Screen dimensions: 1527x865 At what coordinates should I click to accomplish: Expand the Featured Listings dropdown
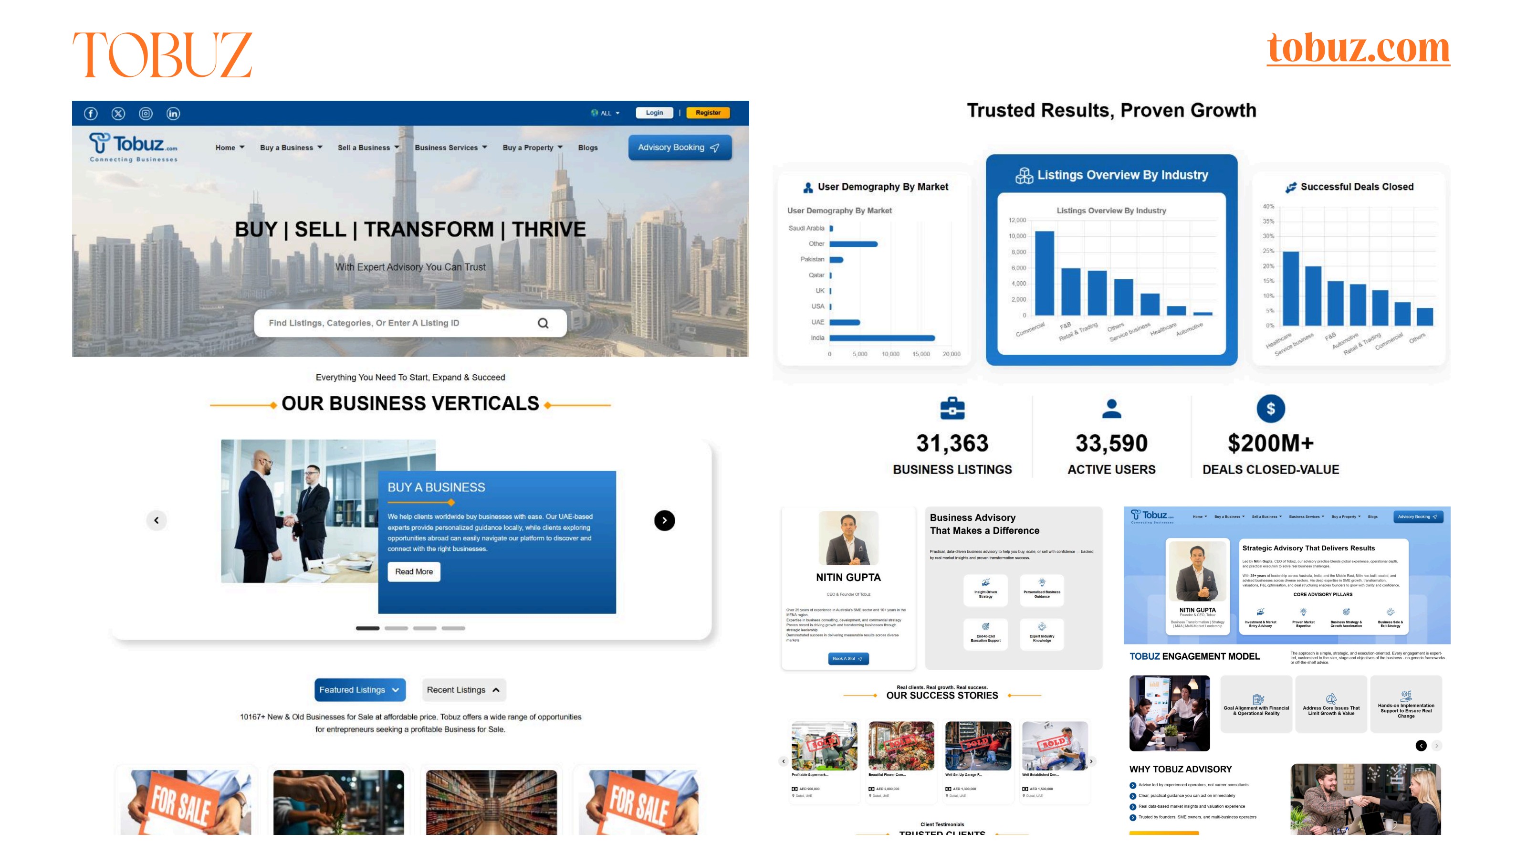tap(360, 690)
